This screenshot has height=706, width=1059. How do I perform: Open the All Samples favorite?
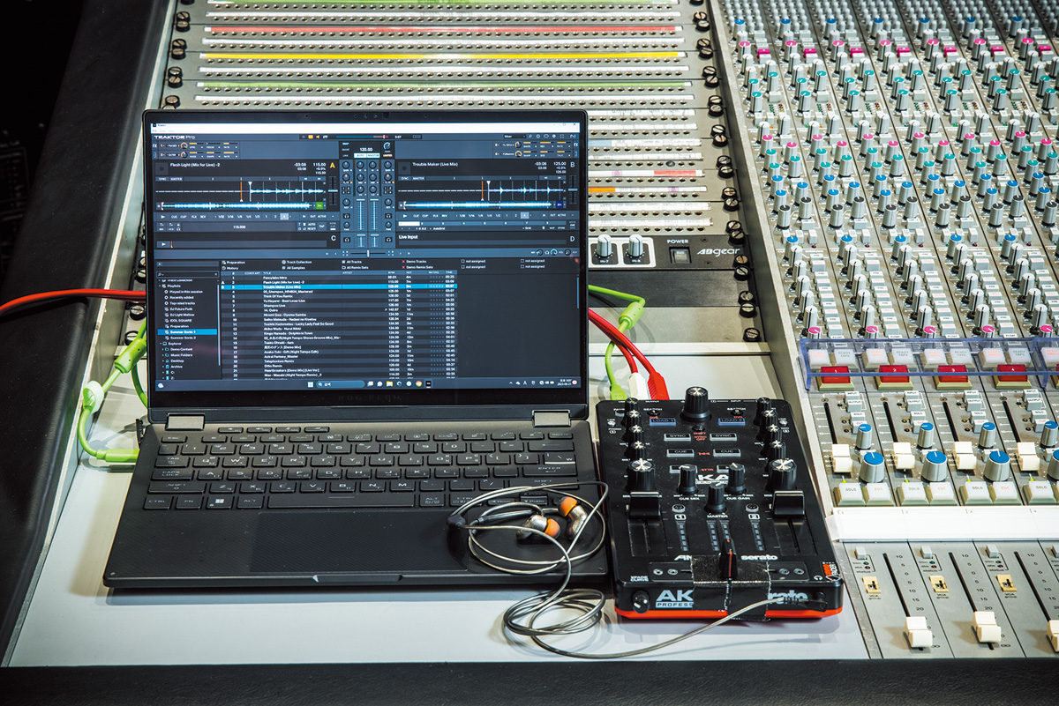tap(293, 268)
